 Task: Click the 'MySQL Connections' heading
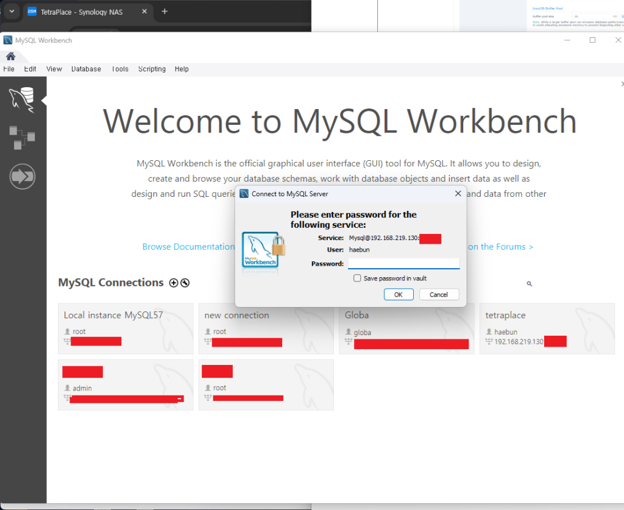click(x=111, y=283)
